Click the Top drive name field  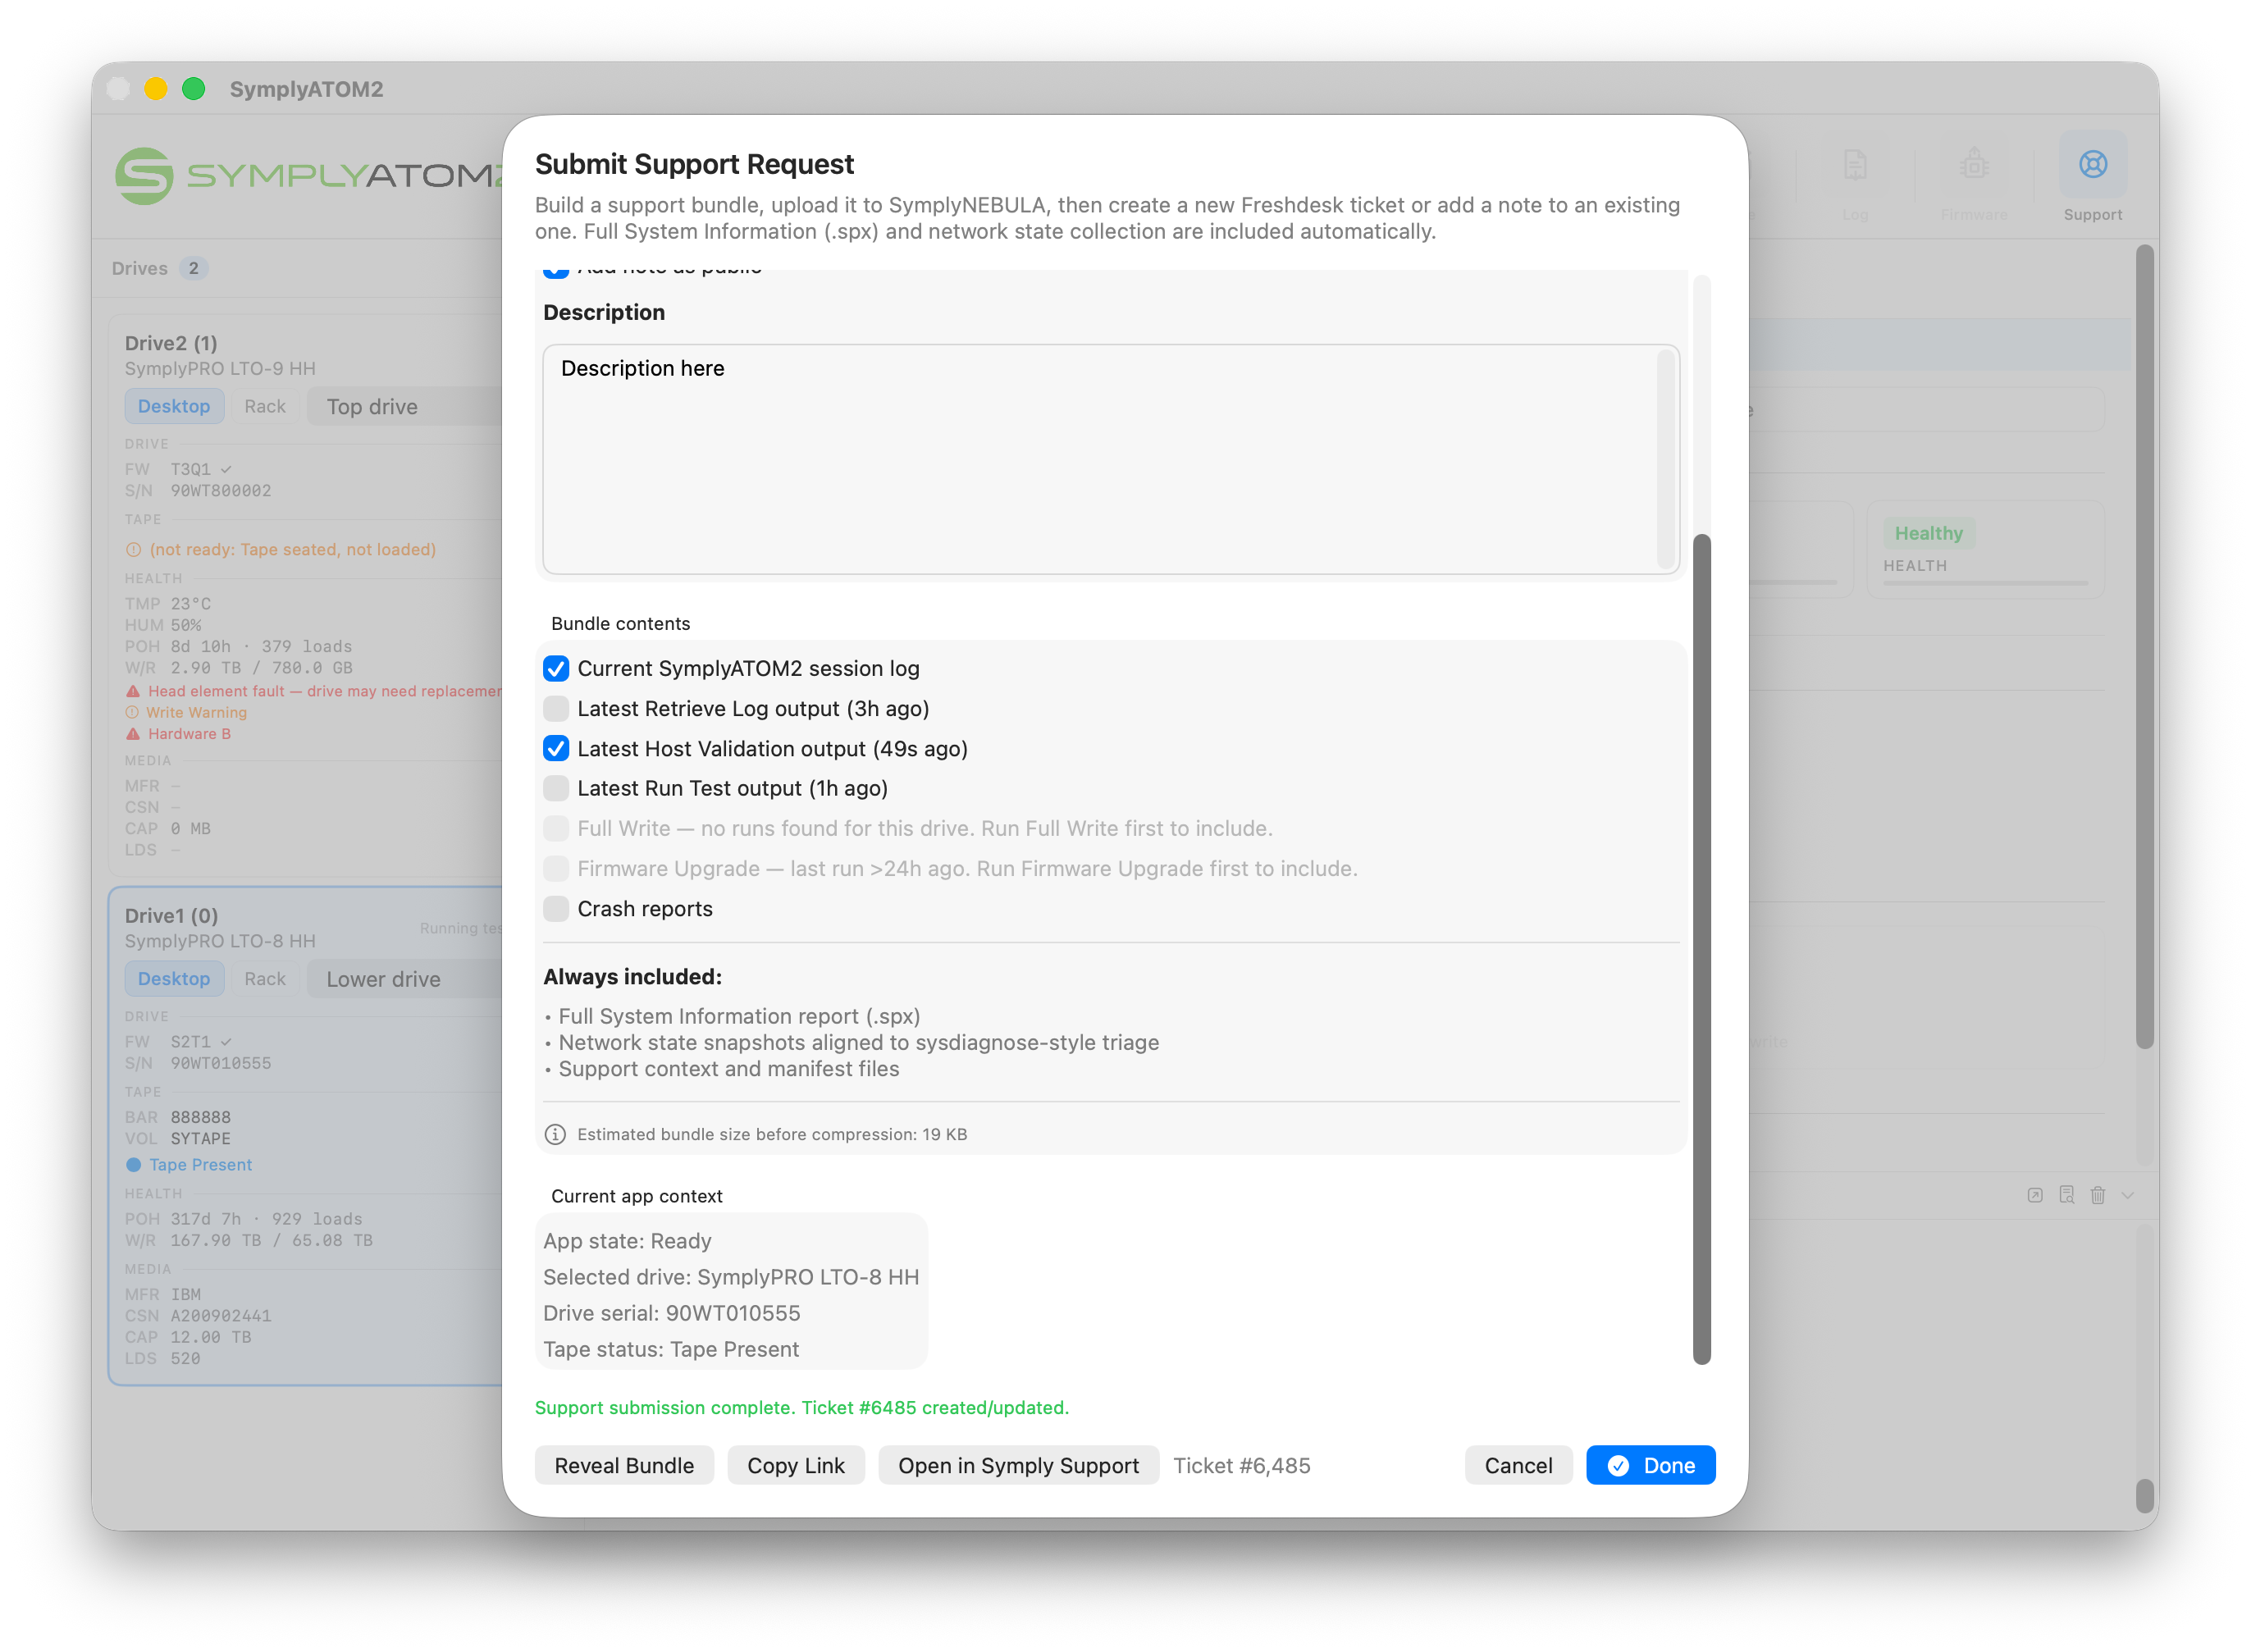[405, 406]
